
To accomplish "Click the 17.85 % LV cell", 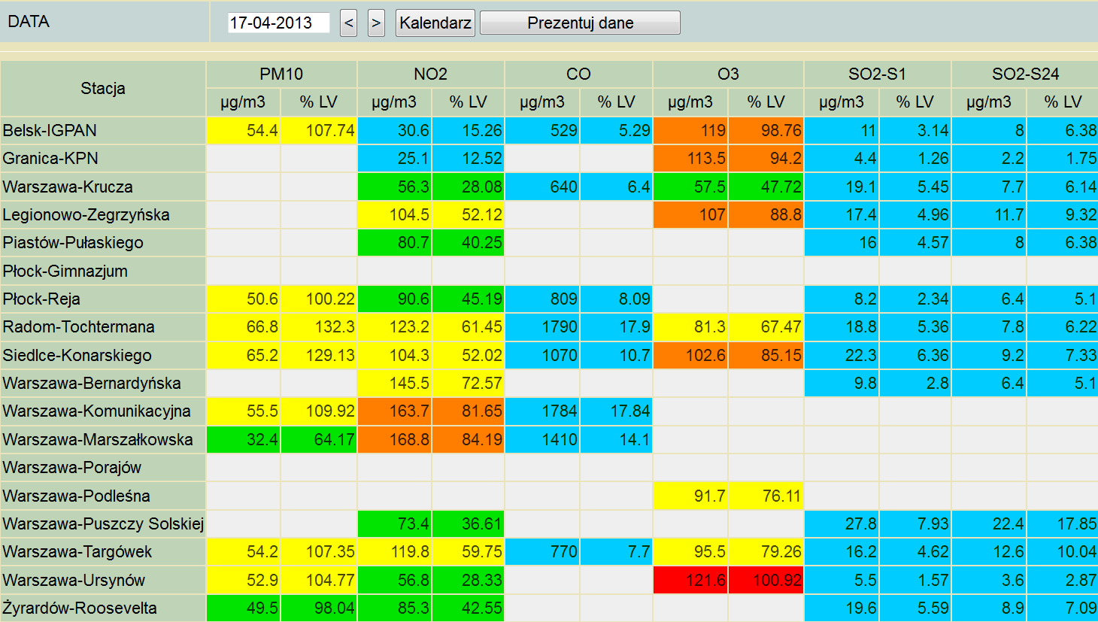I will (x=1063, y=523).
